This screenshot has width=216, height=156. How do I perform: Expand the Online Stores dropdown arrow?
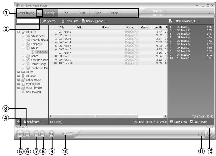point(209,13)
